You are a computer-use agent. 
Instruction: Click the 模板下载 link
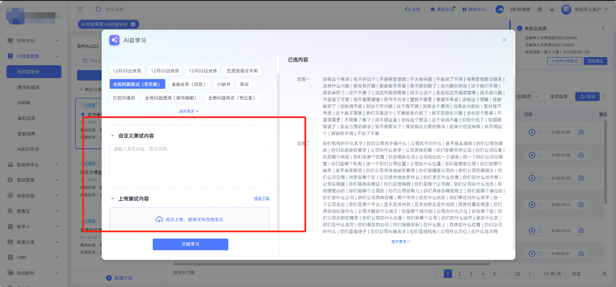(261, 199)
